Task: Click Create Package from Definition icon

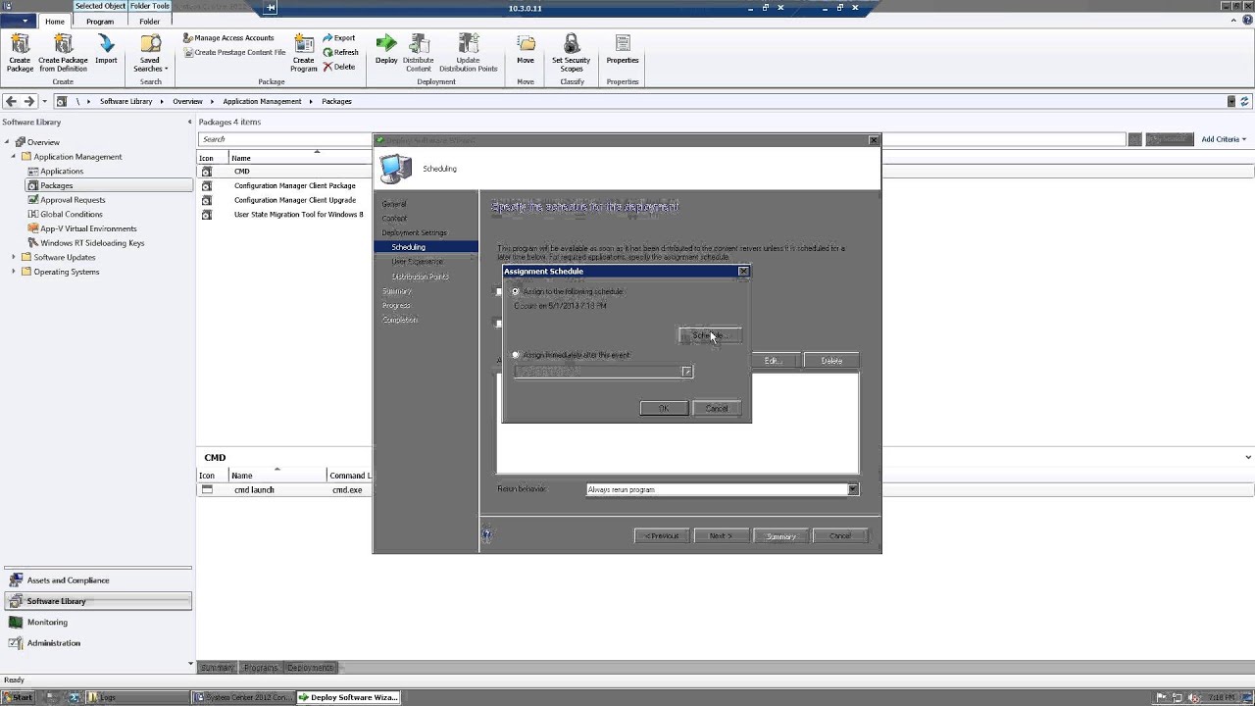Action: tap(63, 53)
